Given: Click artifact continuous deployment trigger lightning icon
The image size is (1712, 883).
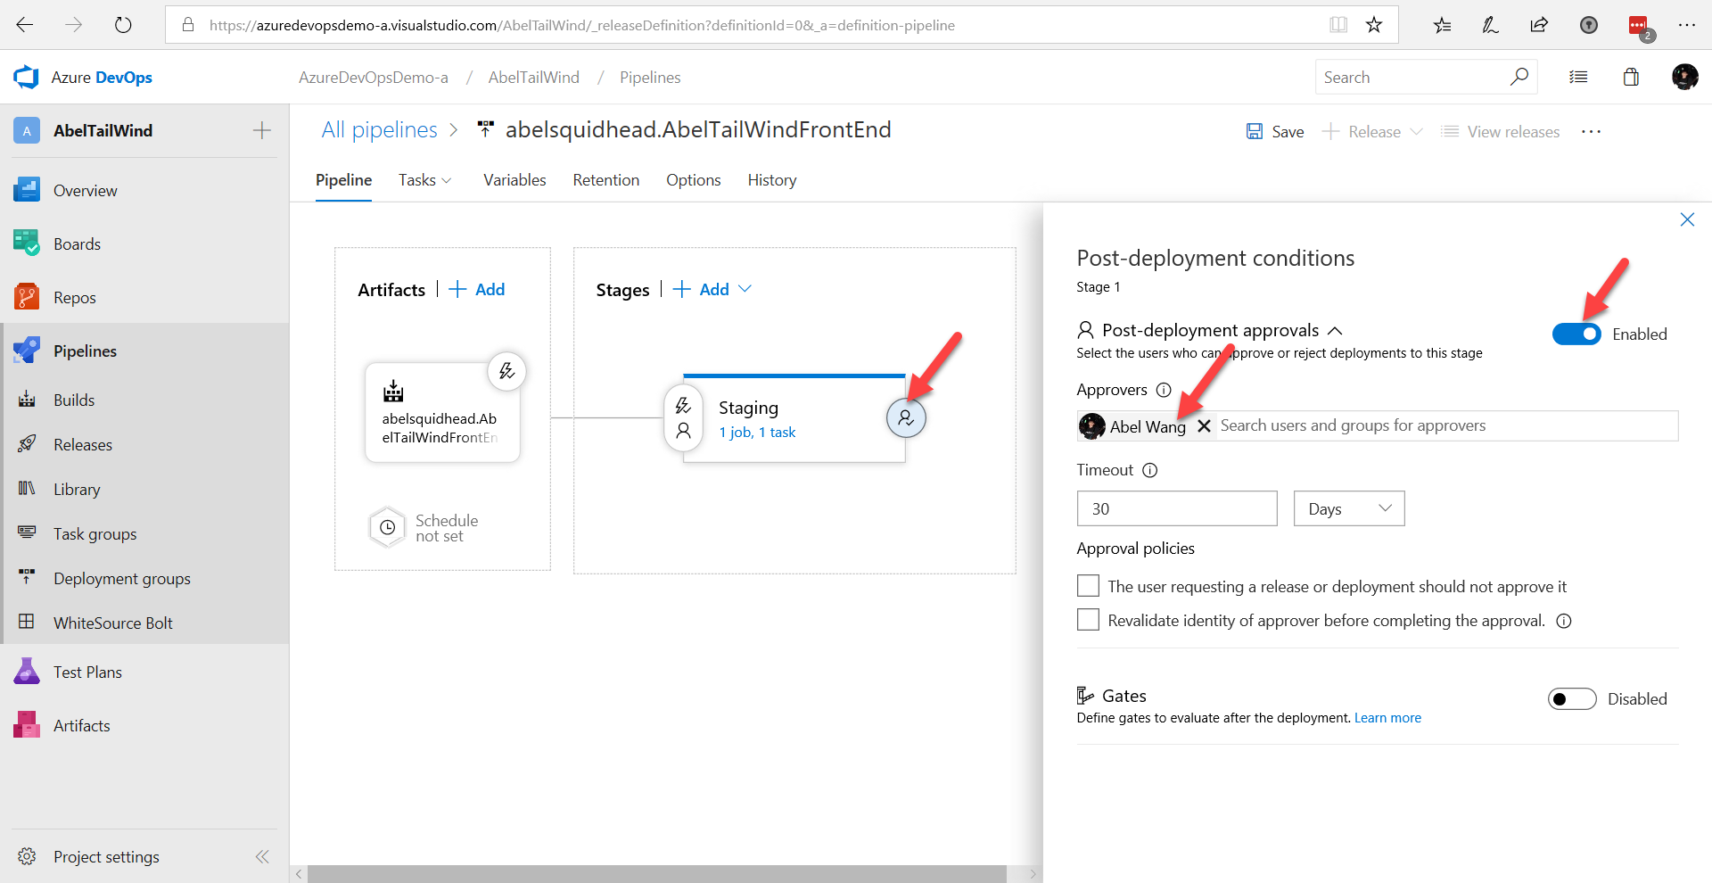Looking at the screenshot, I should 506,371.
